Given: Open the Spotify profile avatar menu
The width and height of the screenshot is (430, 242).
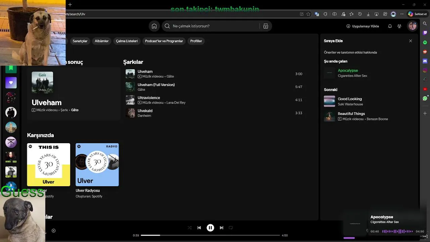Looking at the screenshot, I should pyautogui.click(x=412, y=26).
